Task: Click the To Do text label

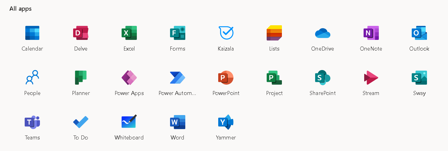Action: (81, 138)
